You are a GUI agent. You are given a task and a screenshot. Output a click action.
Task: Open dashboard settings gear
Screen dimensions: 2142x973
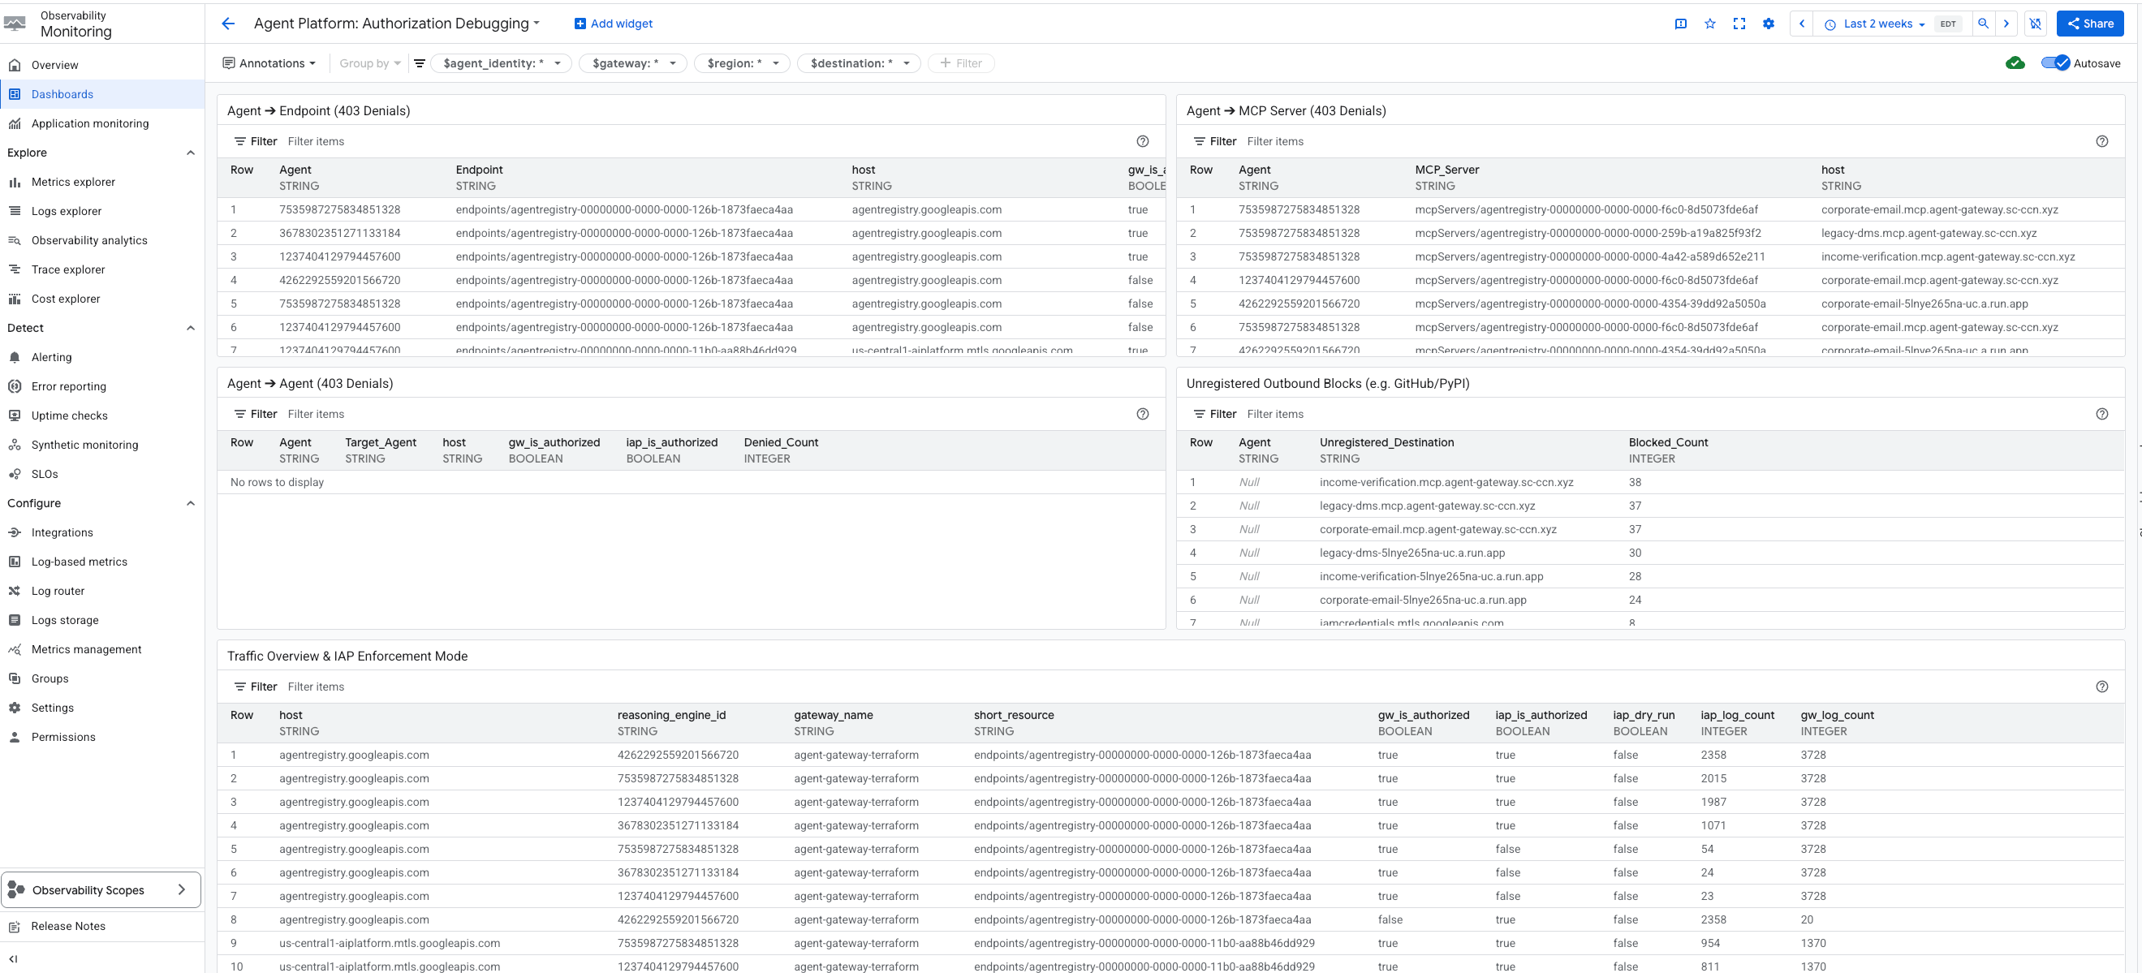tap(1768, 24)
